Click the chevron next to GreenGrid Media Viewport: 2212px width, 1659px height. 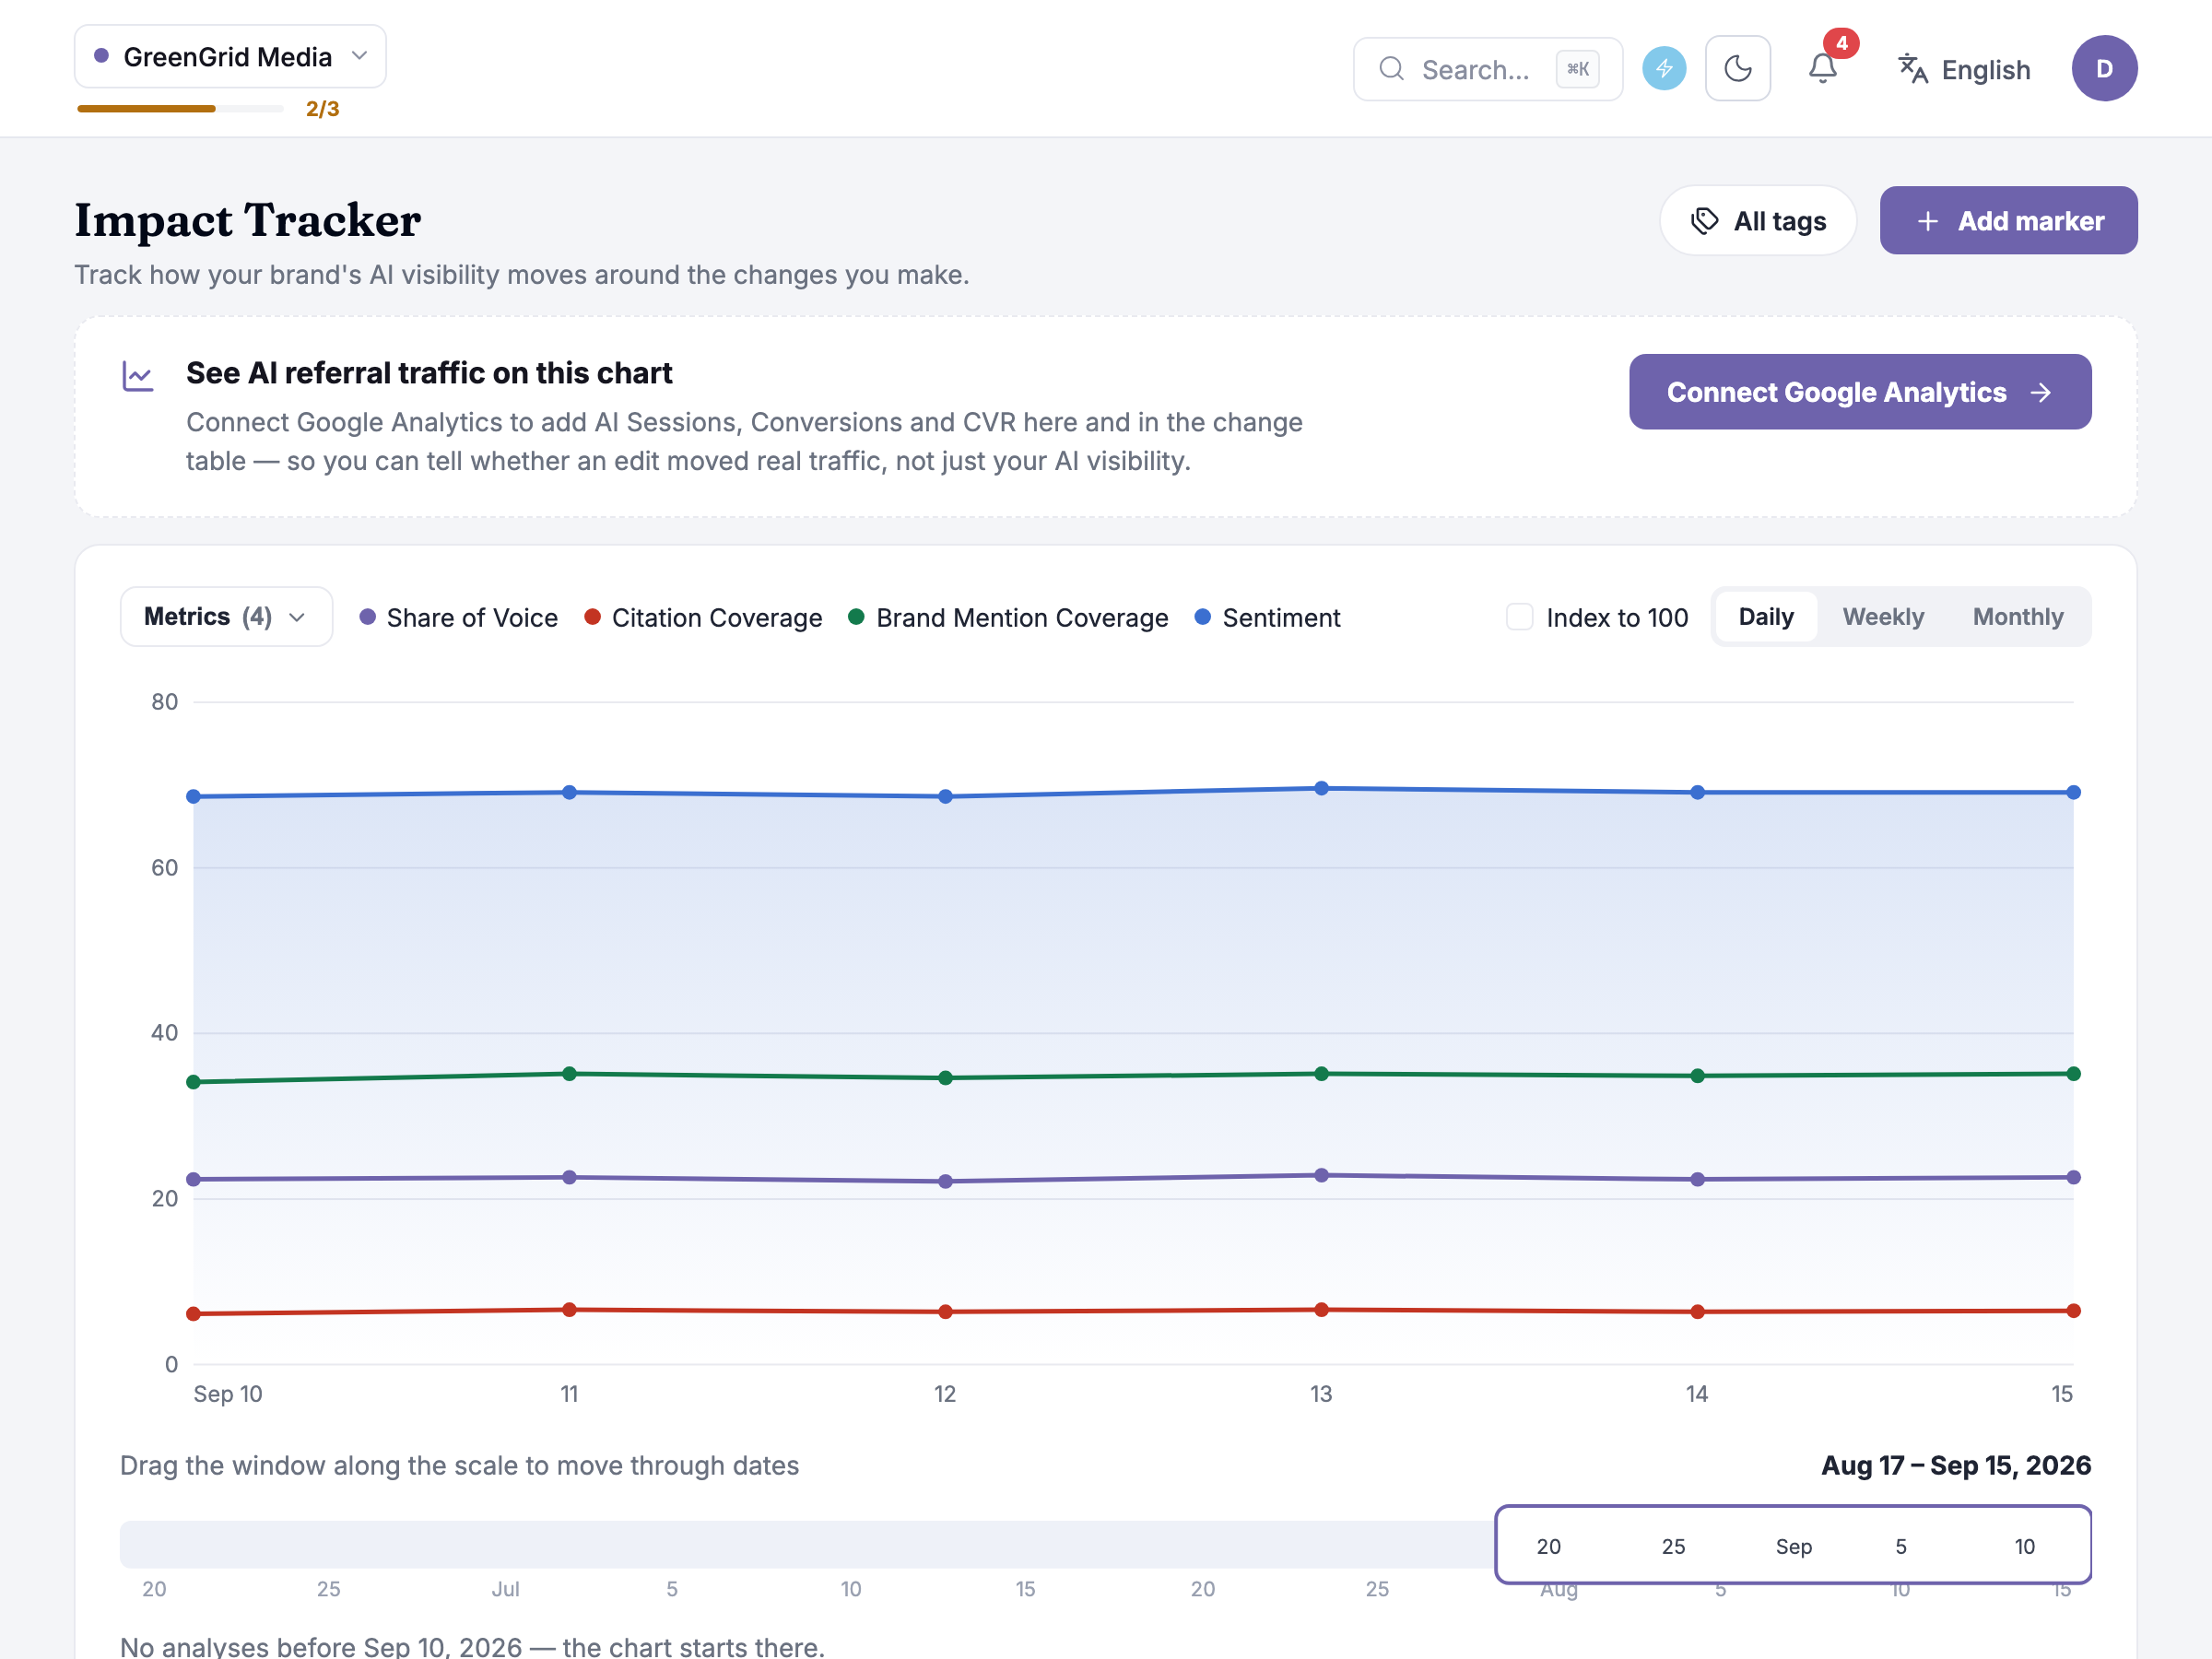[x=360, y=56]
